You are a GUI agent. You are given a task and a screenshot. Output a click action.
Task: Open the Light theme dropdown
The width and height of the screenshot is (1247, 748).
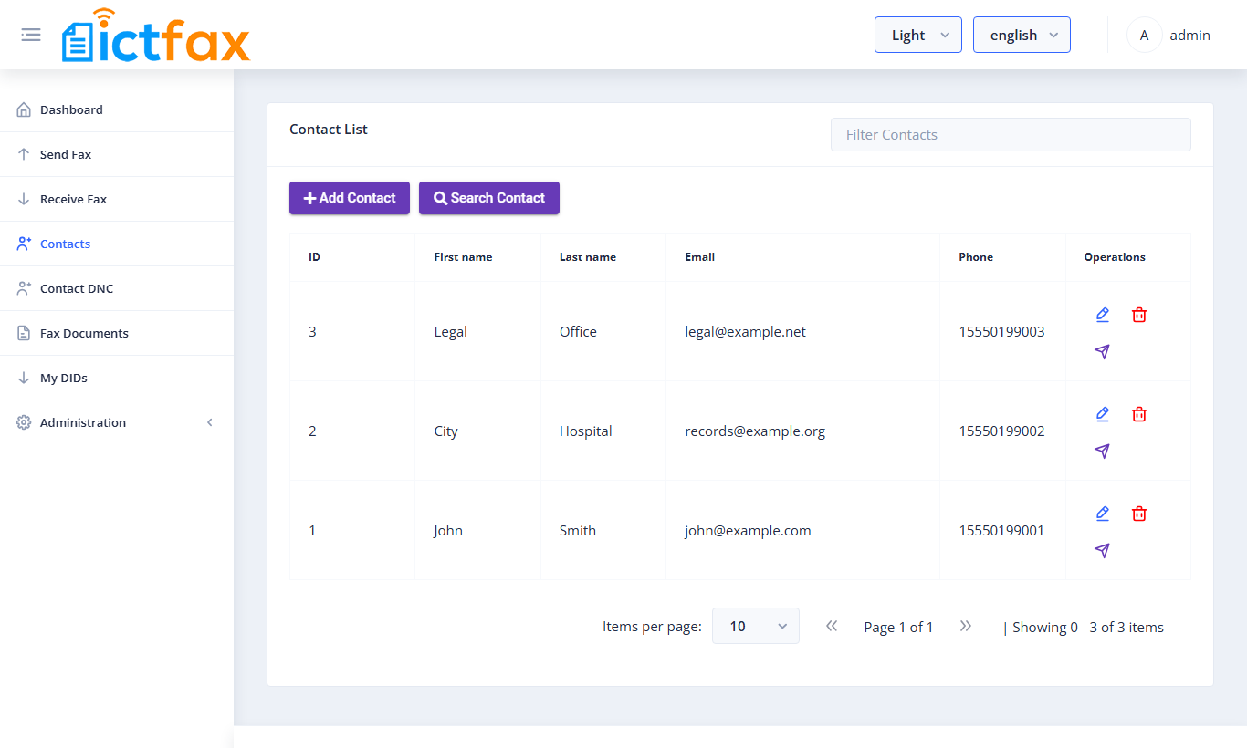[x=918, y=35]
